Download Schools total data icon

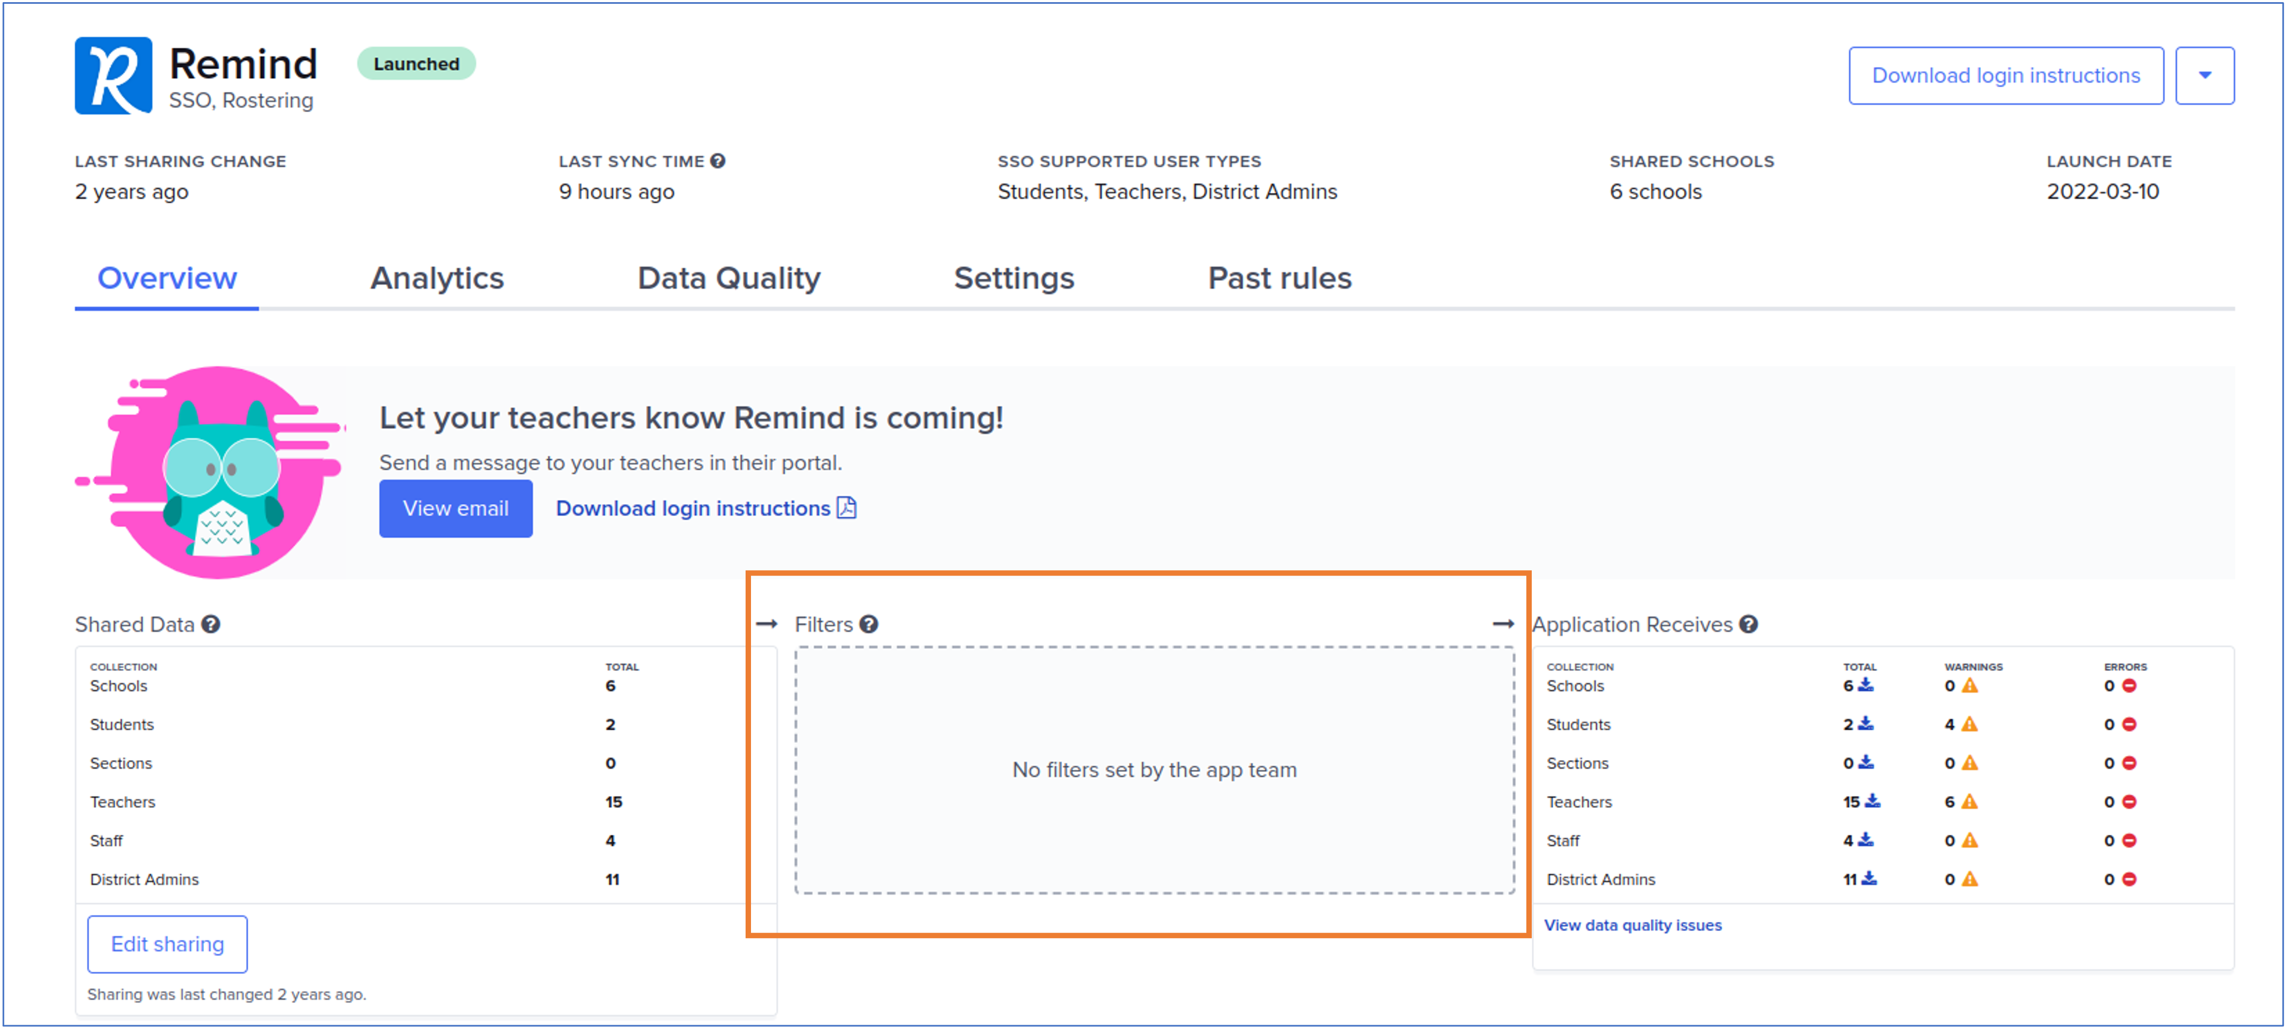click(1866, 685)
